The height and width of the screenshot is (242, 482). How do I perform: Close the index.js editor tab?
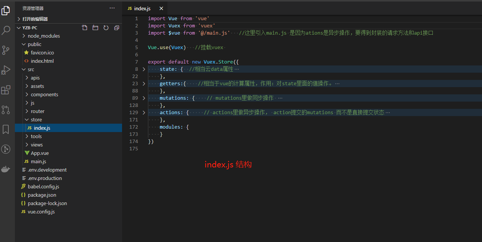tap(161, 8)
